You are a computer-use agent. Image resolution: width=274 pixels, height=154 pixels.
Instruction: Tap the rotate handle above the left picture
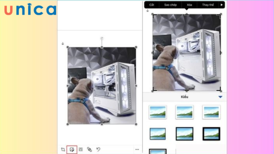[x=102, y=38]
